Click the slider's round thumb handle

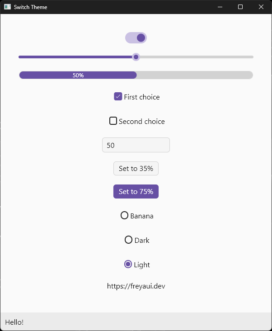pyautogui.click(x=136, y=57)
